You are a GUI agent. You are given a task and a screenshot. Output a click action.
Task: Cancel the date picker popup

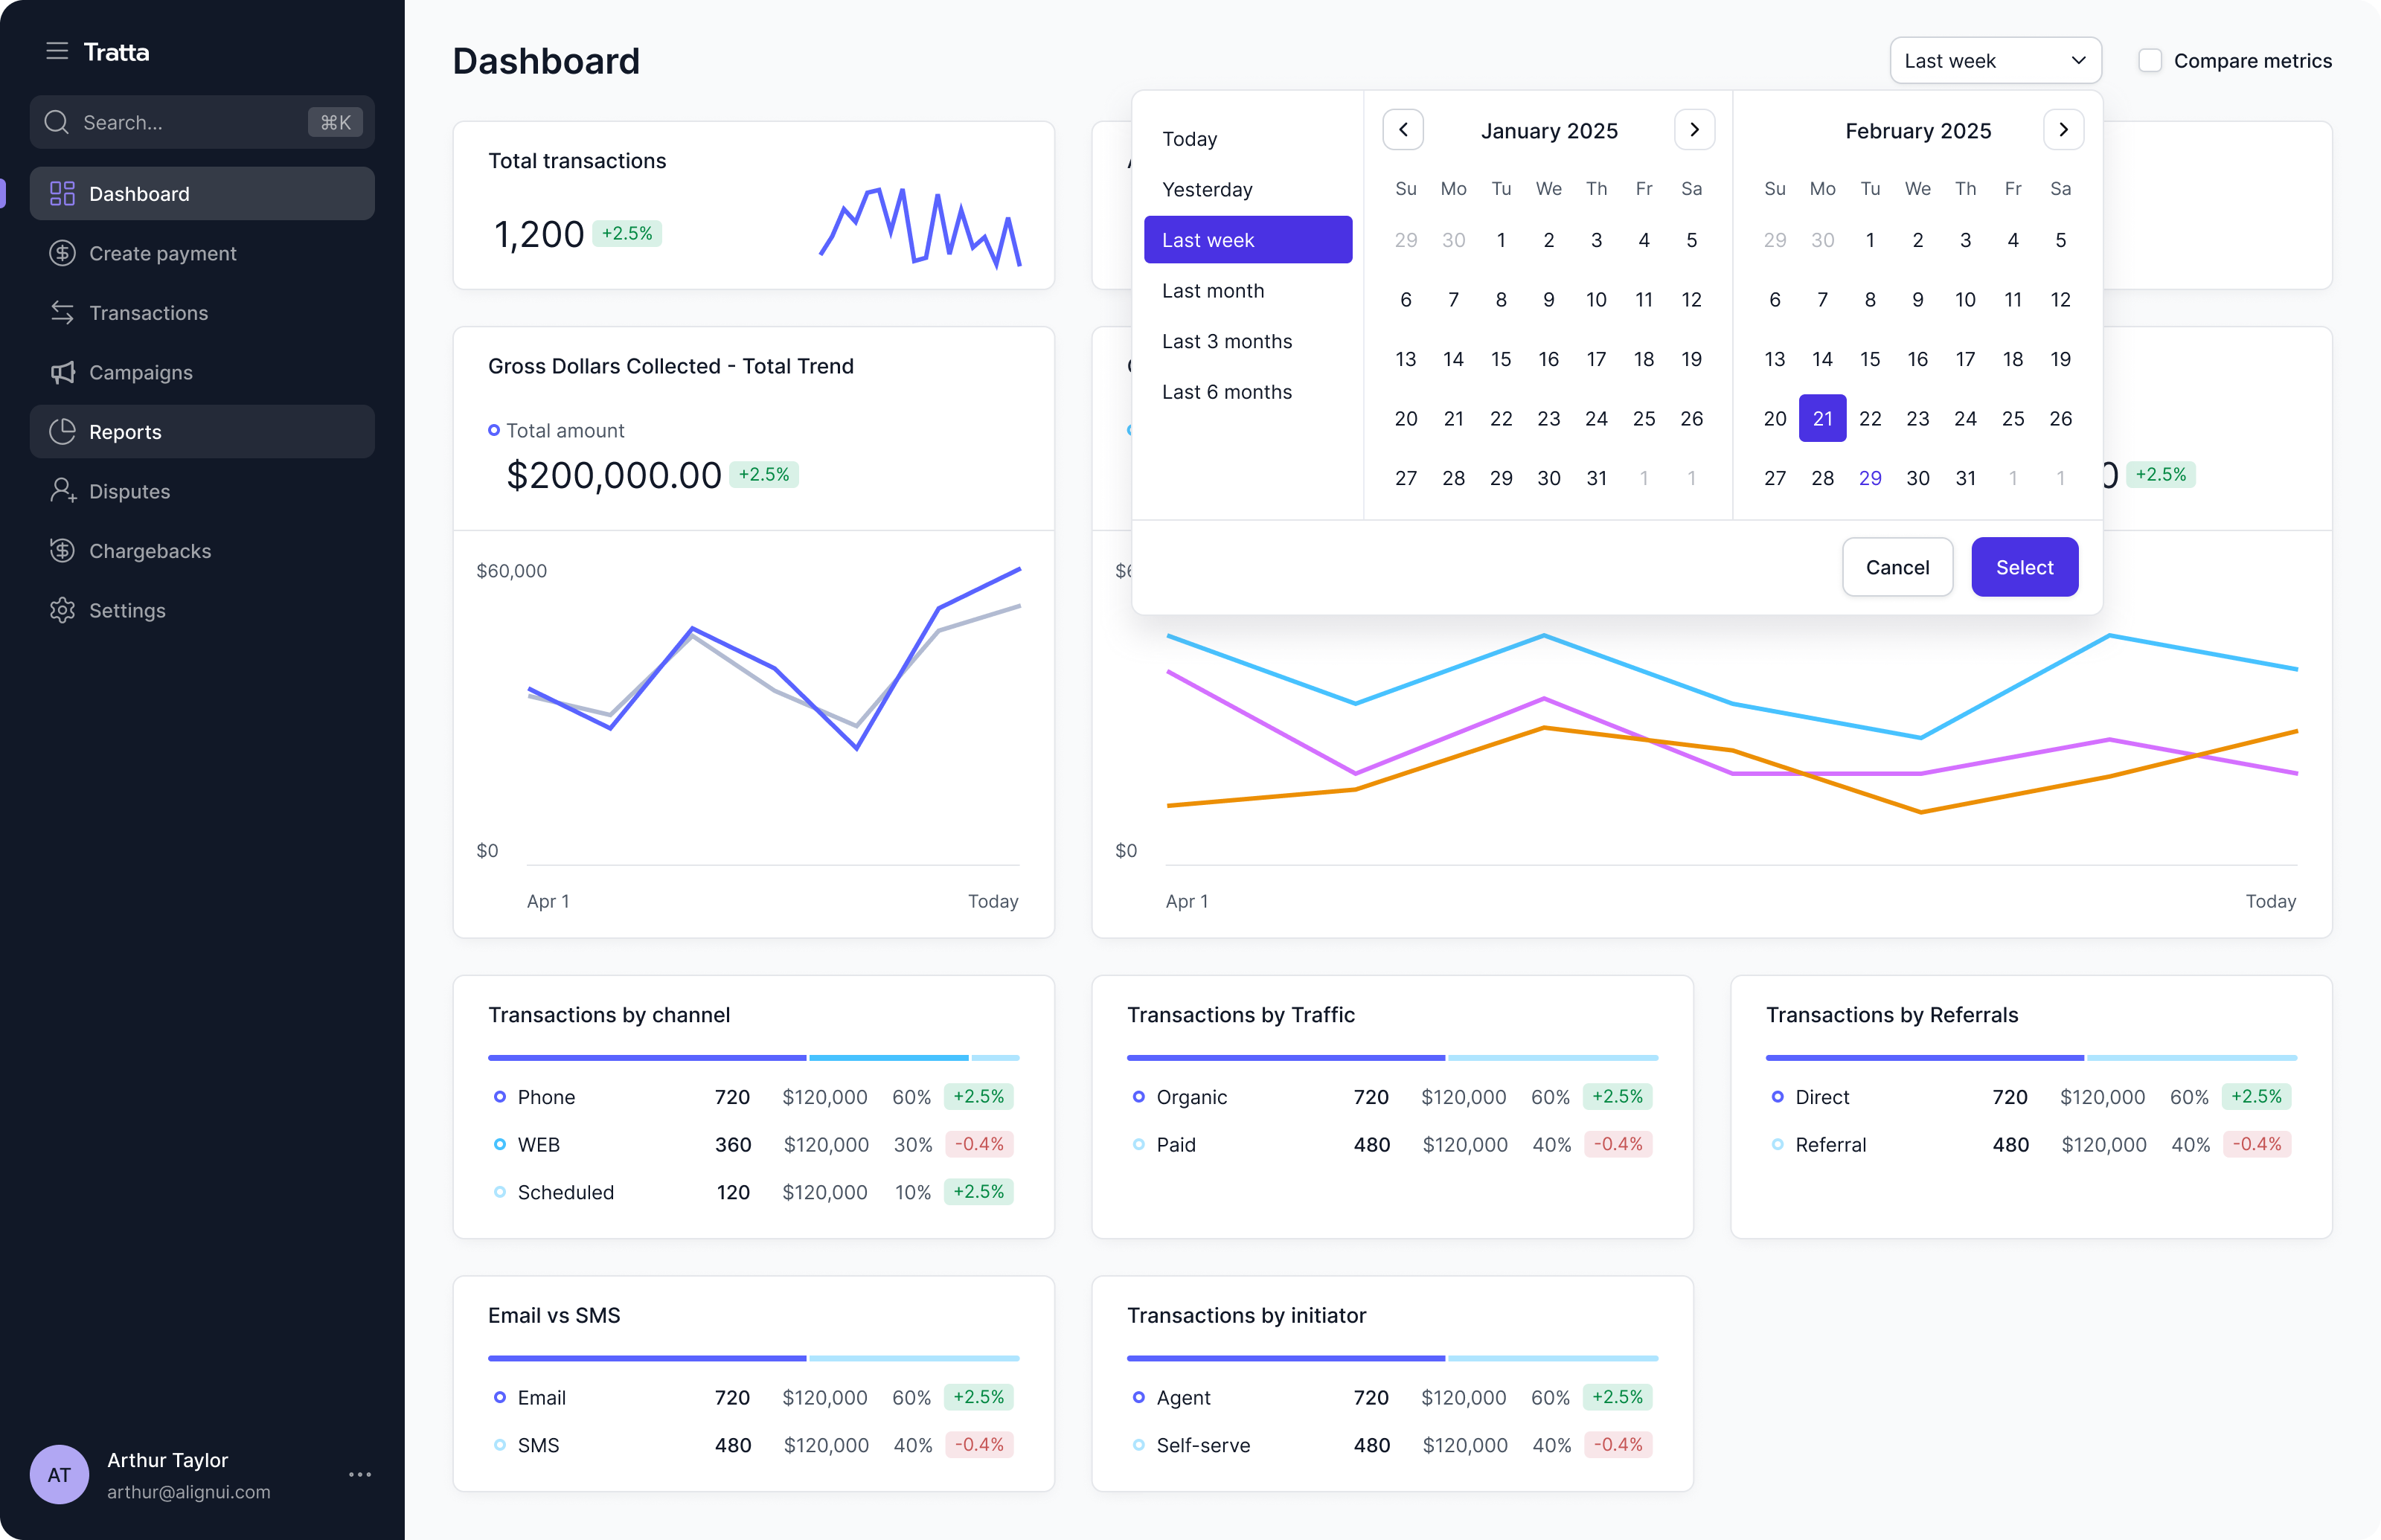[x=1897, y=567]
